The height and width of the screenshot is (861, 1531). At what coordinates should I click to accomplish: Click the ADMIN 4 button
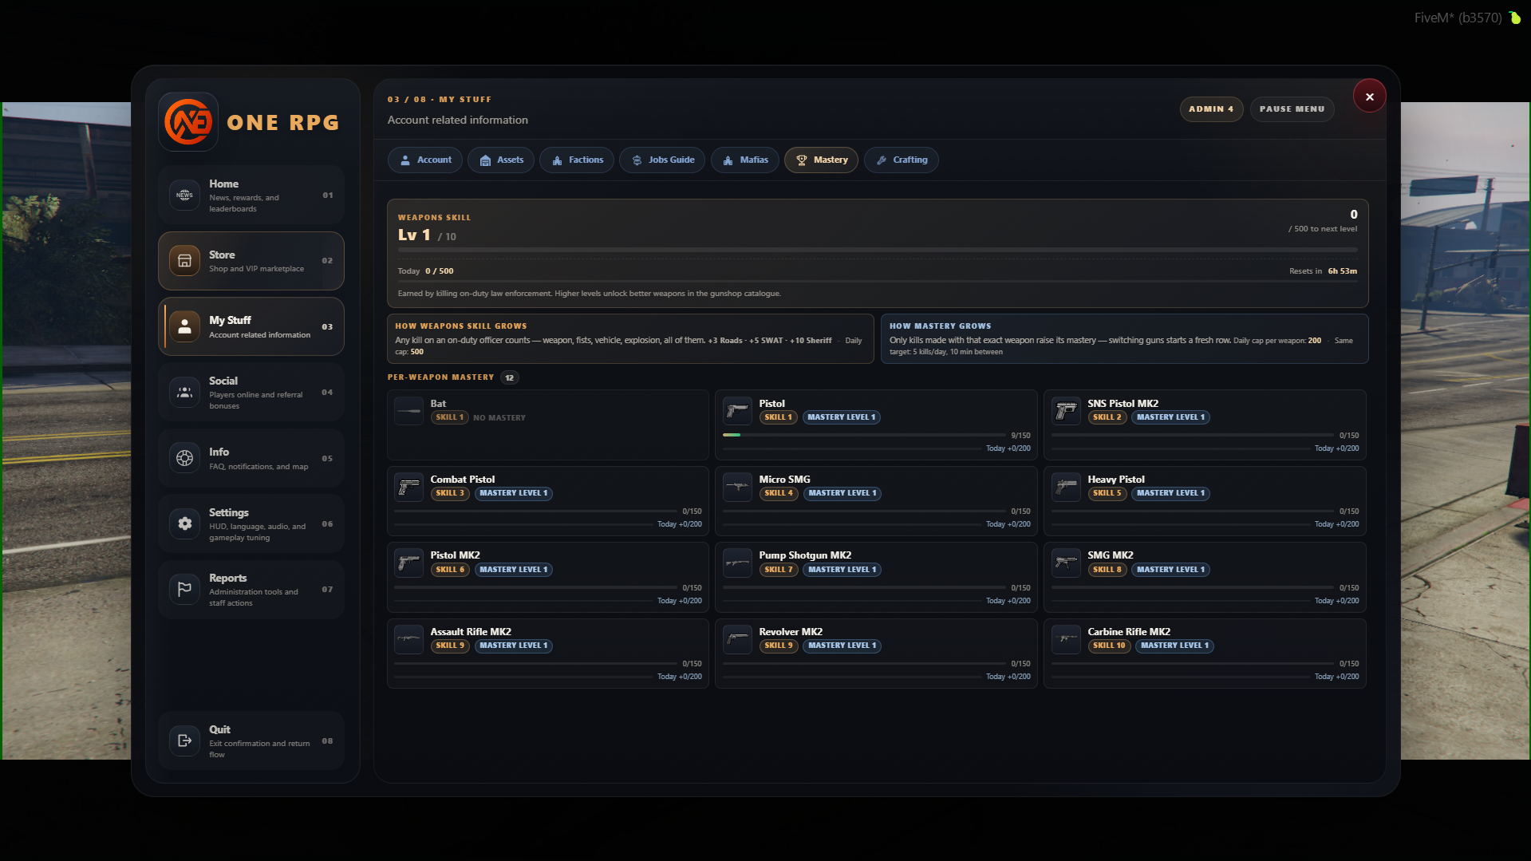click(1211, 109)
